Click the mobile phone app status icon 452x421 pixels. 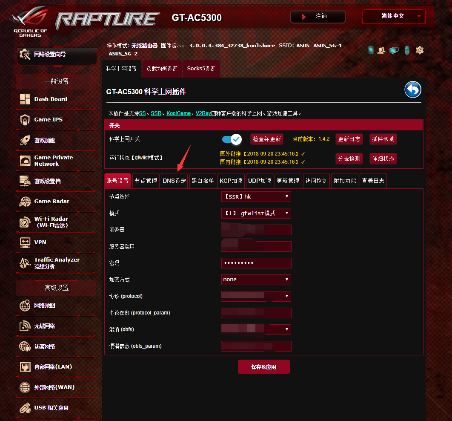(x=371, y=50)
